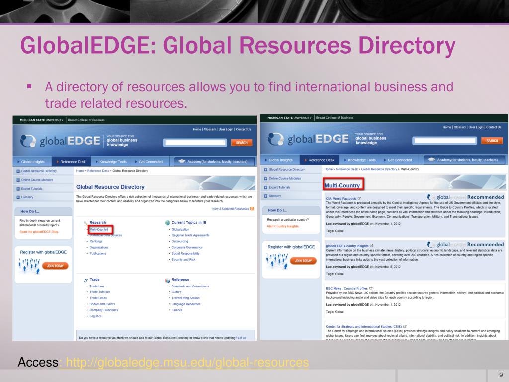This screenshot has width=509, height=382.
Task: Click the orange SEARCH button in left screenshot
Action: pos(242,143)
